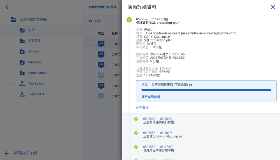Expand the Test Unit B node

pyautogui.click(x=13, y=95)
